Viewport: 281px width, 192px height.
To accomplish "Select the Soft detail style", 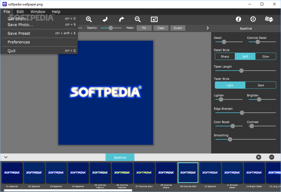I will [245, 56].
